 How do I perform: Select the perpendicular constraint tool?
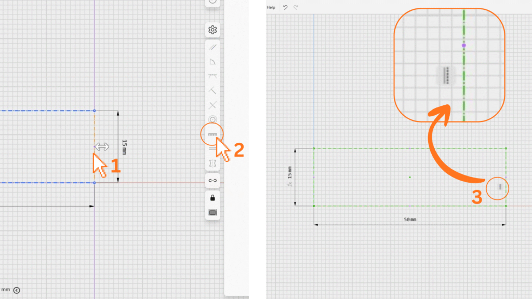point(212,62)
